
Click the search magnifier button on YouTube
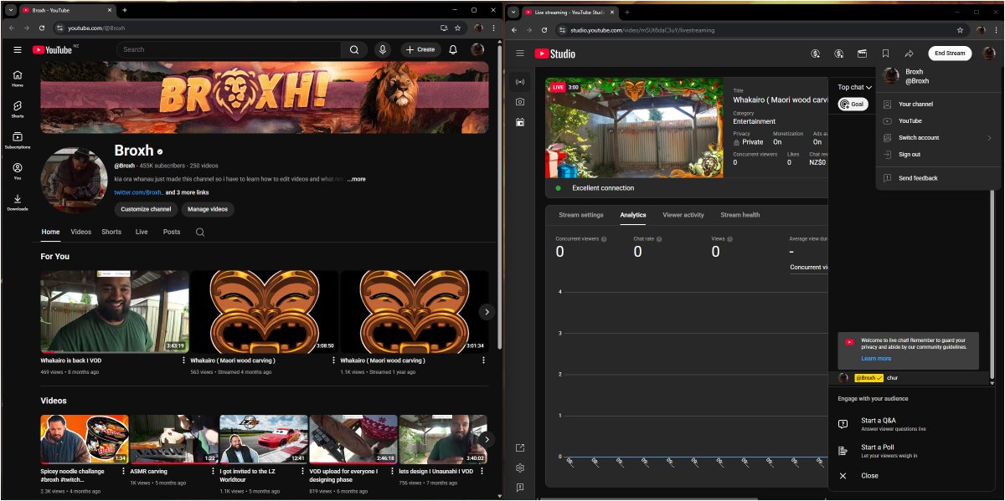point(355,49)
